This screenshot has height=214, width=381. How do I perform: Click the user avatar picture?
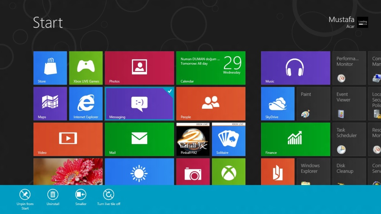[x=362, y=22]
